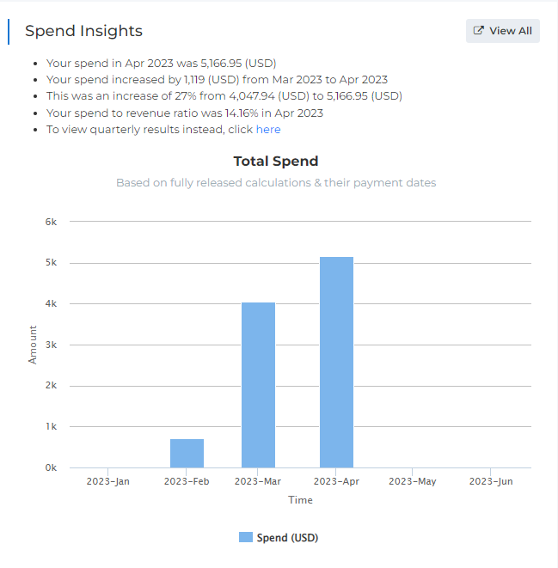Click the 2023-Jun axis label
This screenshot has width=558, height=568.
tap(491, 481)
